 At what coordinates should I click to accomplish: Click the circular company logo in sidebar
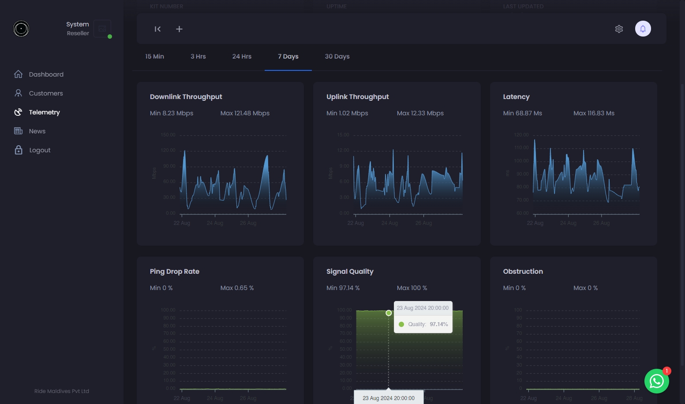pyautogui.click(x=21, y=29)
